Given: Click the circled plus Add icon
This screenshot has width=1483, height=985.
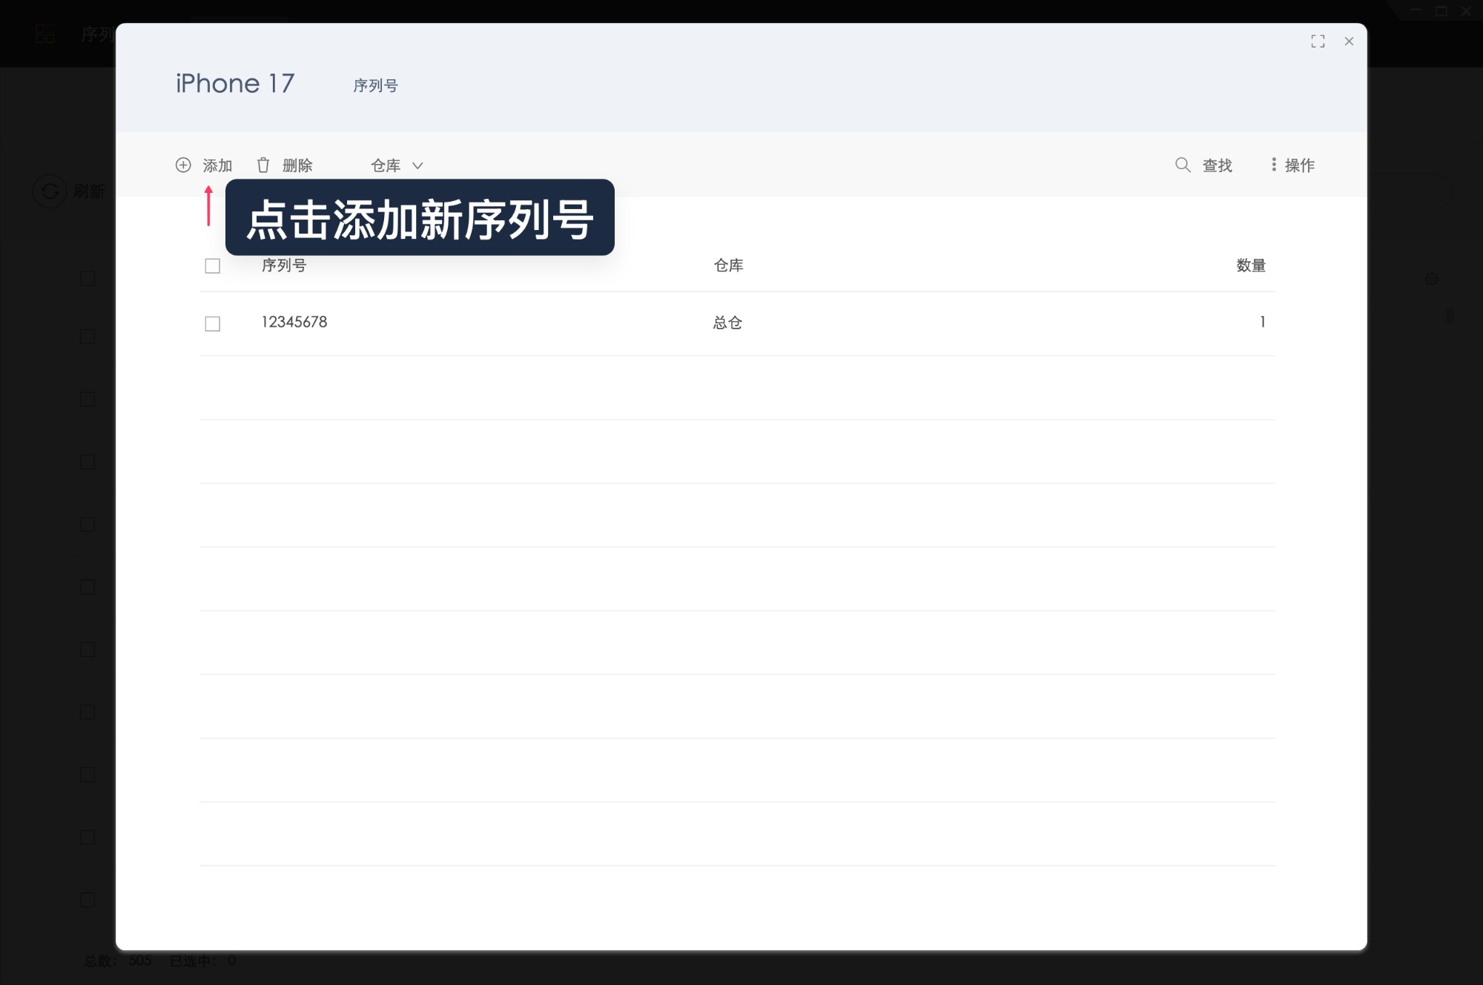Looking at the screenshot, I should pos(183,165).
